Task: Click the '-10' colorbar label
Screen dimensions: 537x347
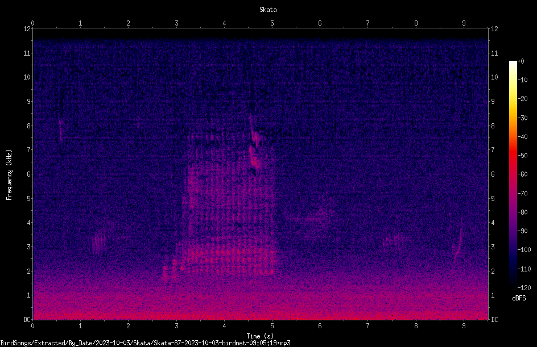Action: coord(522,80)
